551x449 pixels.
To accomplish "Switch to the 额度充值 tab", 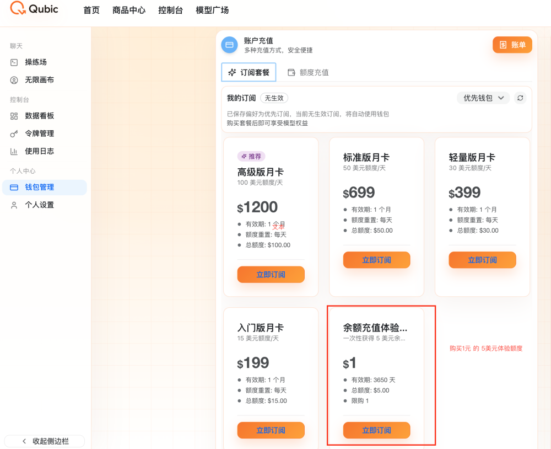I will point(308,72).
